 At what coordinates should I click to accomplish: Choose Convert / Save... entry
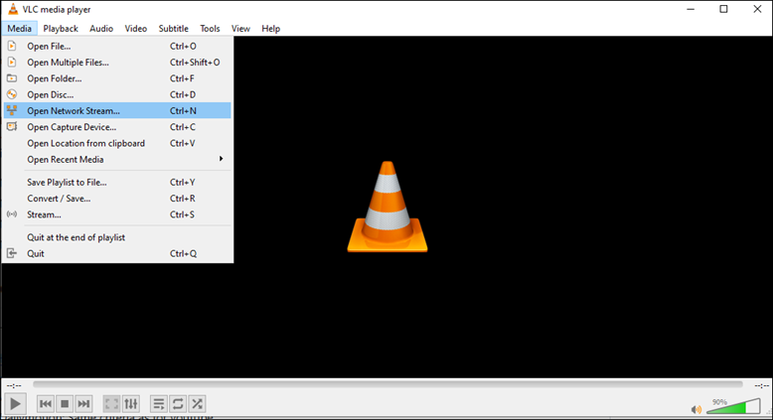[117, 199]
